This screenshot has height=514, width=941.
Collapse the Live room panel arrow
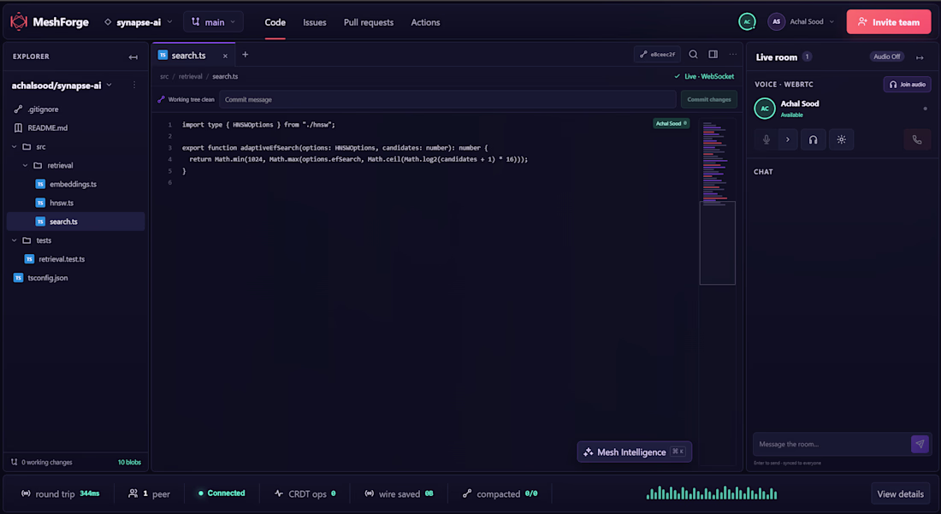point(920,57)
